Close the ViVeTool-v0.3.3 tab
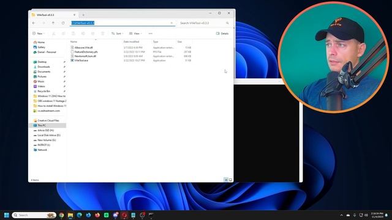 pyautogui.click(x=74, y=15)
